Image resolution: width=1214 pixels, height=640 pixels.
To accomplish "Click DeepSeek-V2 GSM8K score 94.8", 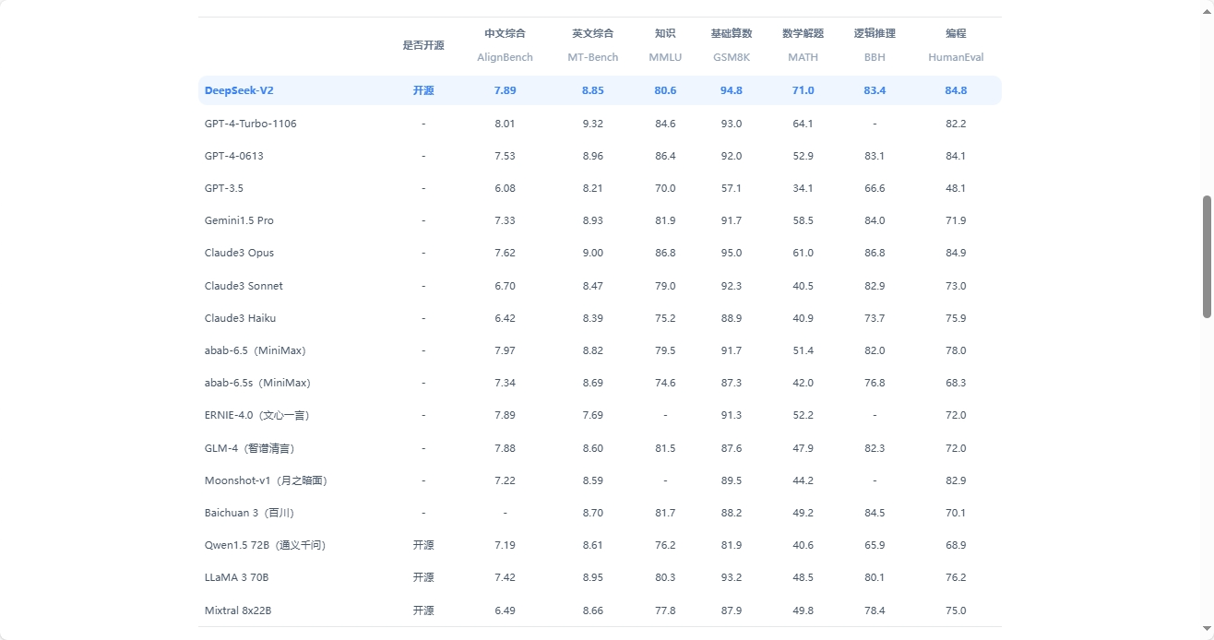I will pos(732,90).
